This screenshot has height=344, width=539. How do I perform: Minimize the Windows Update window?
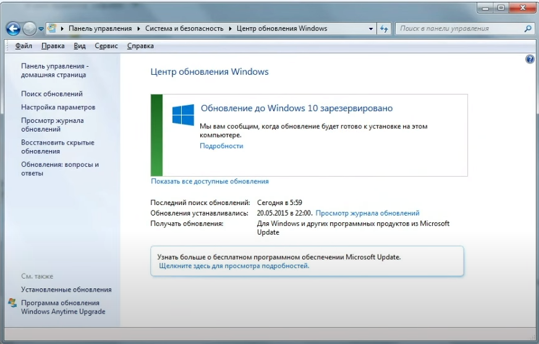click(485, 7)
